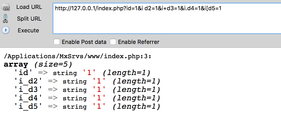The width and height of the screenshot is (281, 121).
Task: Click the Split URL text button
Action: tap(29, 19)
